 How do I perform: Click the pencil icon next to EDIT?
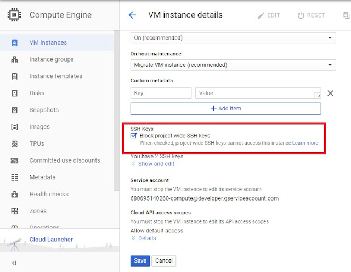coord(261,15)
